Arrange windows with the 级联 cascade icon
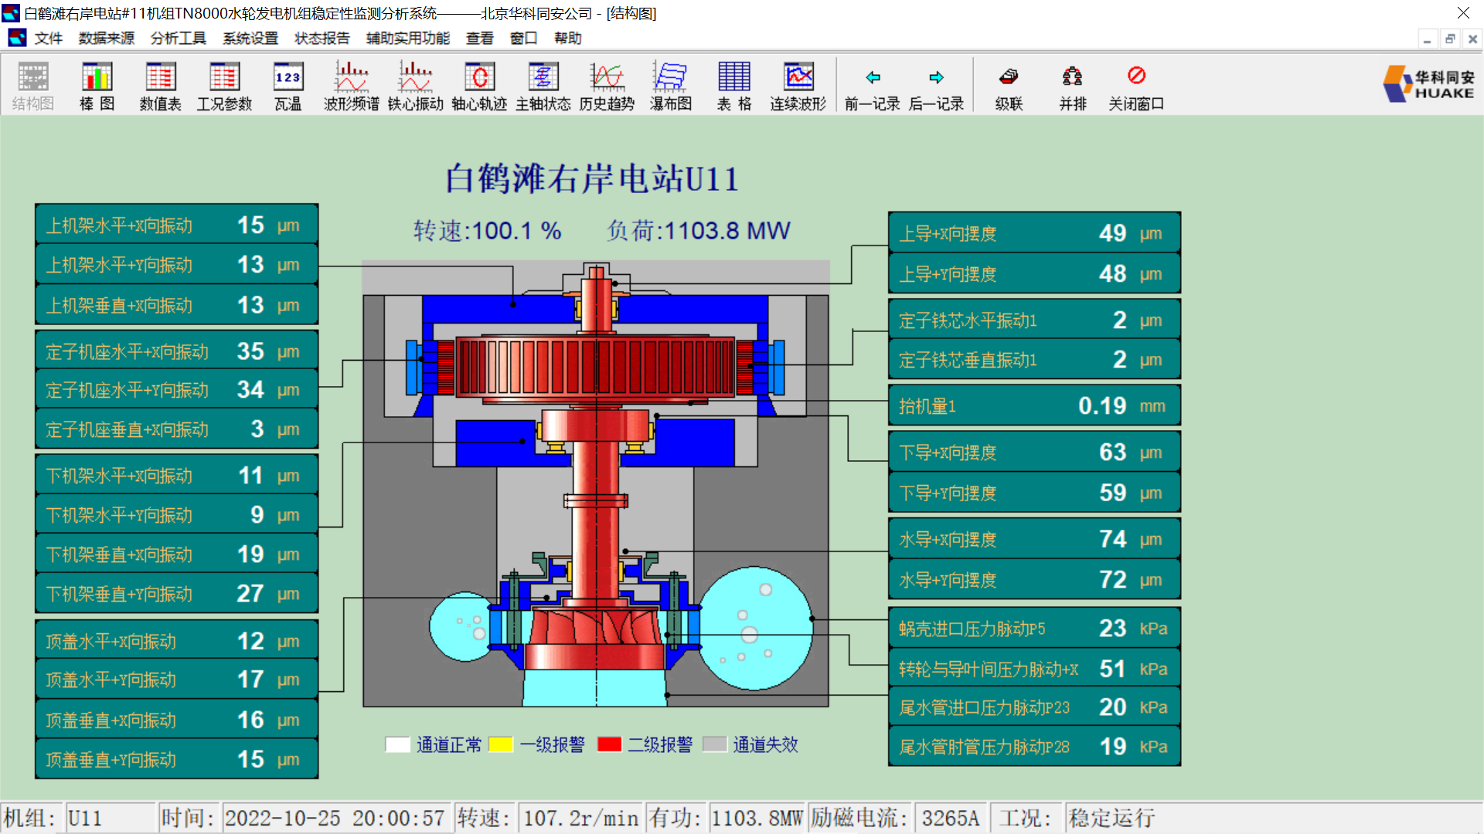1484x834 pixels. [x=1007, y=85]
